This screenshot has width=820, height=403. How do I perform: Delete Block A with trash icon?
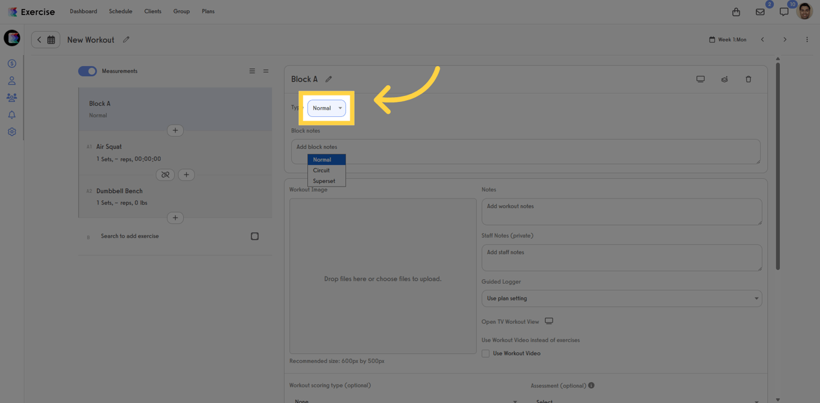click(749, 79)
